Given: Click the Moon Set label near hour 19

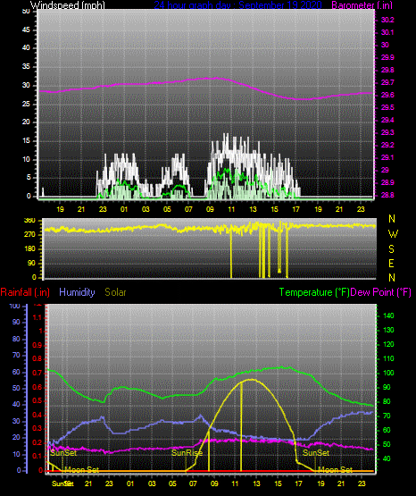Looking at the screenshot, I should click(335, 470).
